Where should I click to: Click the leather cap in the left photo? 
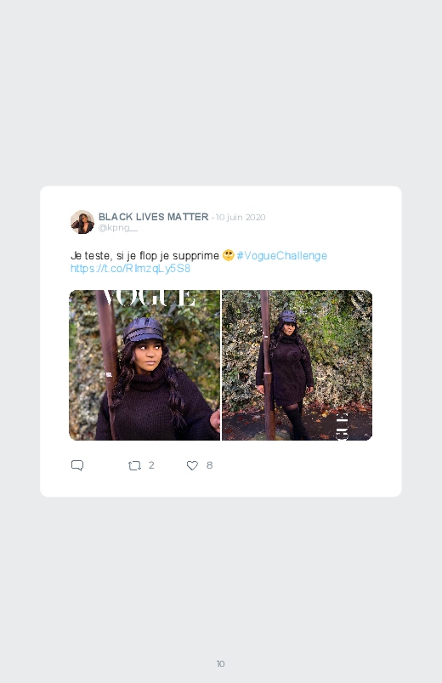click(144, 330)
